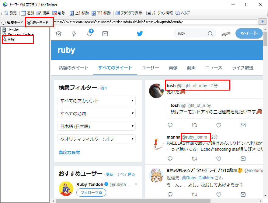Switch to 画像 tab

(x=173, y=68)
